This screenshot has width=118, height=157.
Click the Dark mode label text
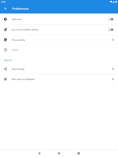tap(17, 19)
